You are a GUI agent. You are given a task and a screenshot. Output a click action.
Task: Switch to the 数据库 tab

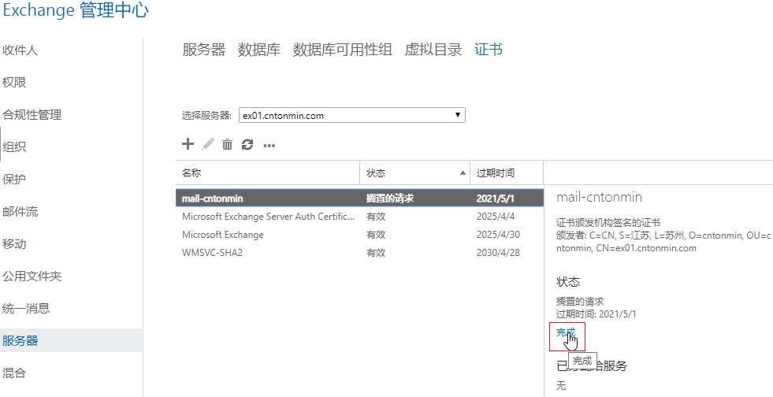tap(258, 50)
